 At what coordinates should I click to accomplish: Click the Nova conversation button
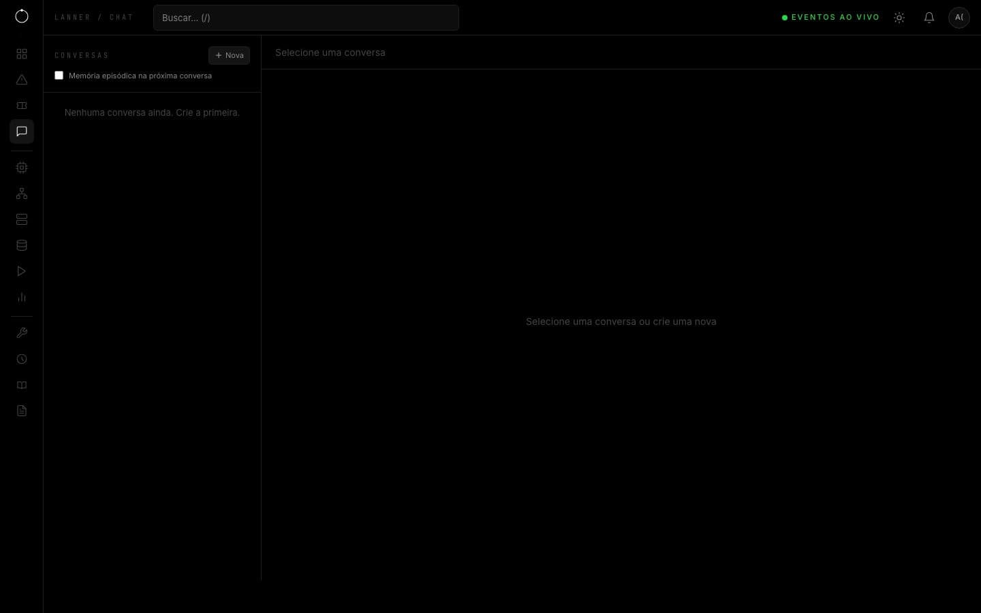229,55
